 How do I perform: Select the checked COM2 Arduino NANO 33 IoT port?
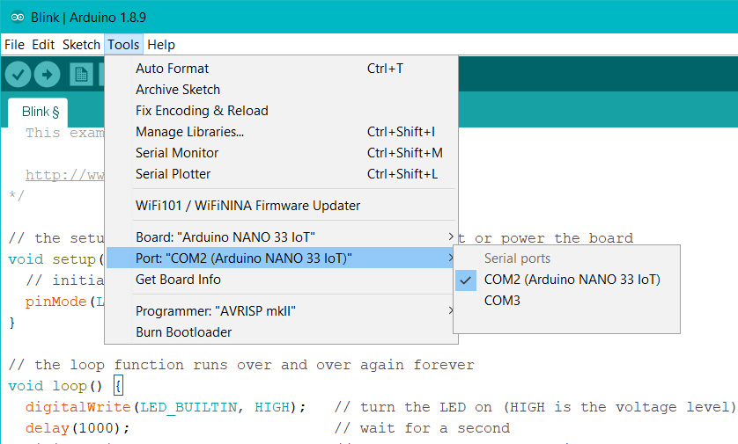click(x=566, y=280)
